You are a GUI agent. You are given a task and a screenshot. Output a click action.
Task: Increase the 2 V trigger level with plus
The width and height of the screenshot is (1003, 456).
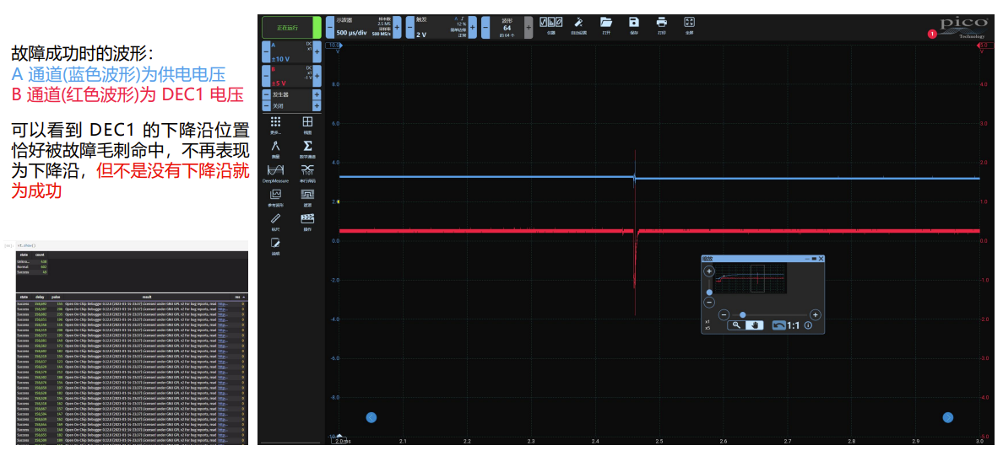473,28
